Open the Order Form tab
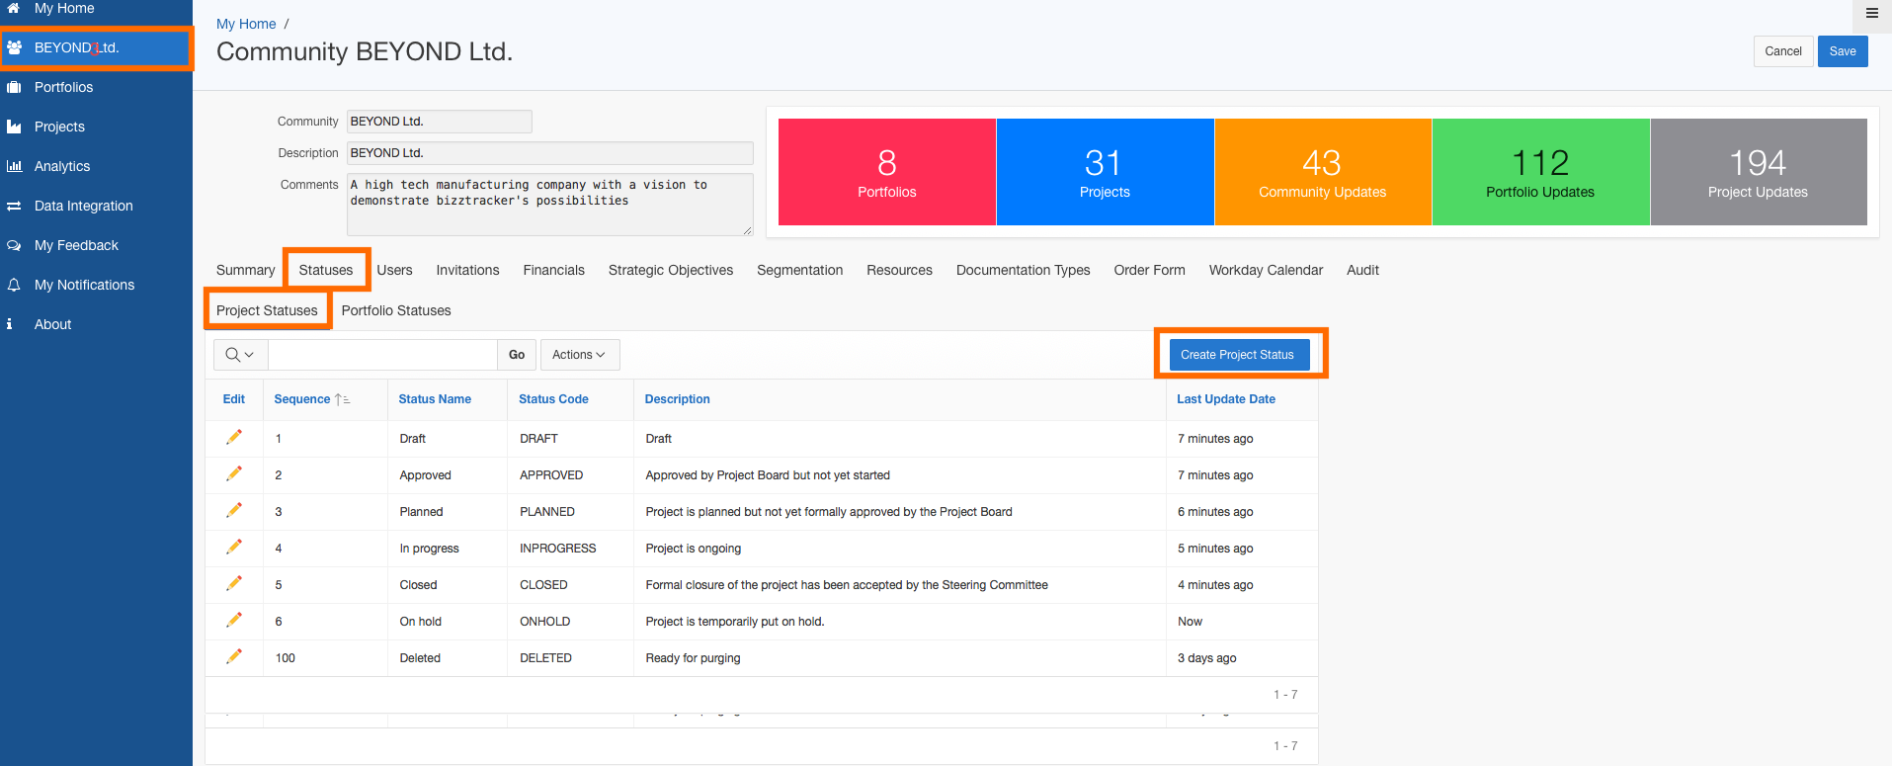This screenshot has width=1892, height=766. 1149,270
